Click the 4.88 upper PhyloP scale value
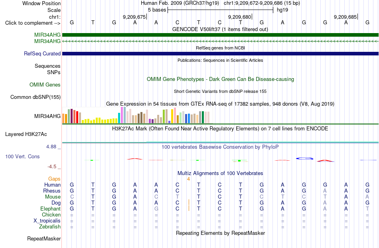 (x=51, y=147)
